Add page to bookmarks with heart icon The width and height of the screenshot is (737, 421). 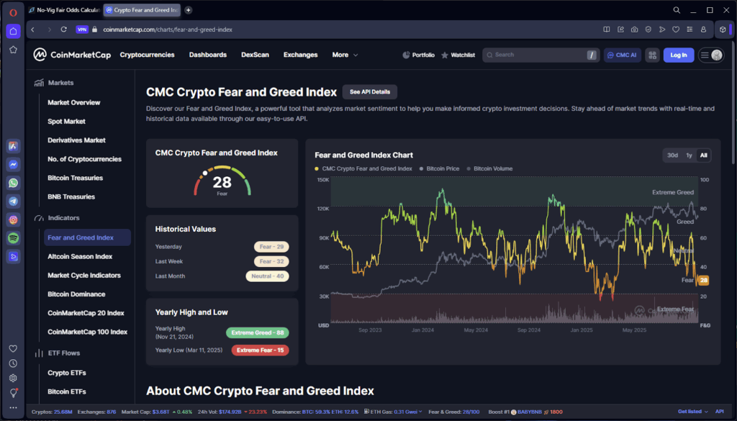tap(676, 29)
